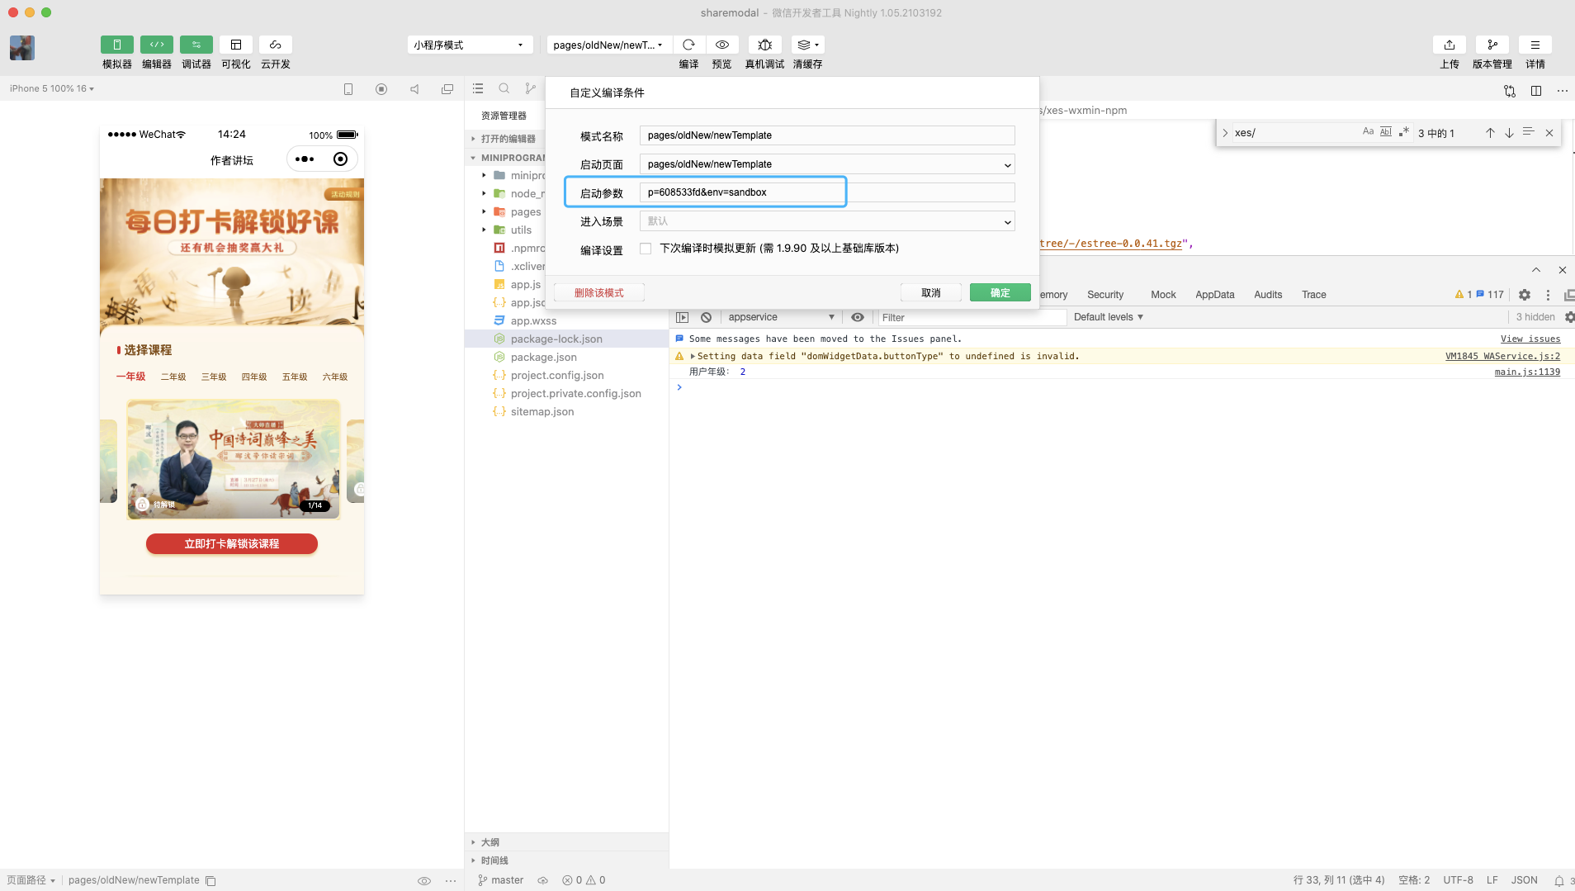
Task: Open version management icon
Action: [1492, 45]
